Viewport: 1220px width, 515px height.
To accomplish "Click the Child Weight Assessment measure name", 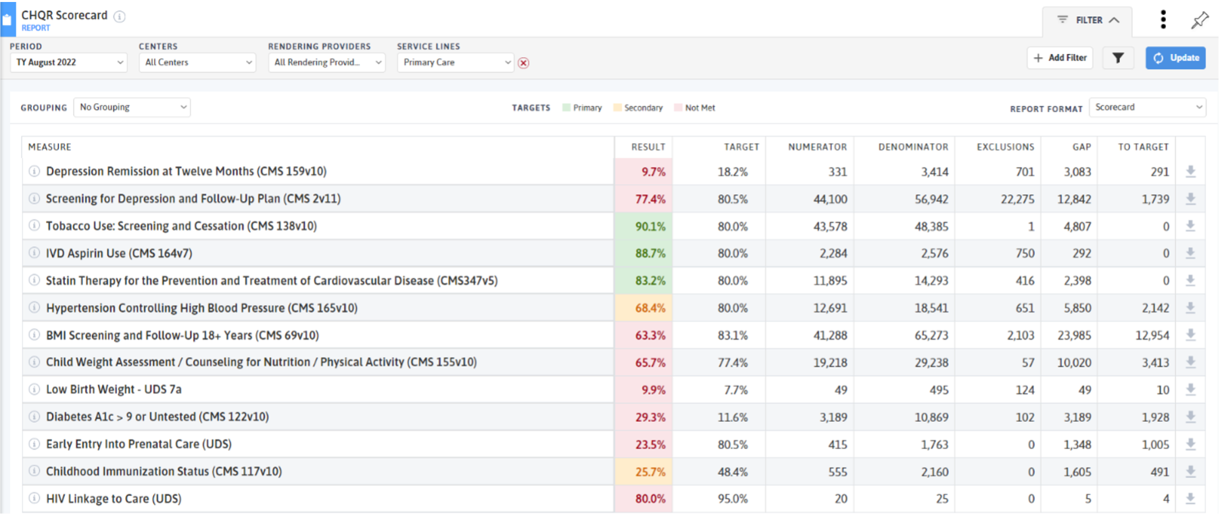I will click(261, 362).
